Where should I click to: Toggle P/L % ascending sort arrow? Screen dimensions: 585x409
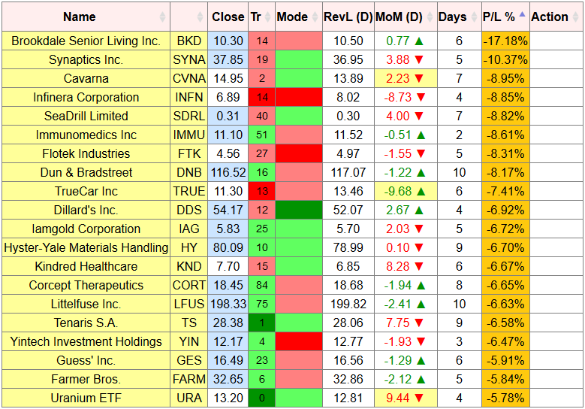pyautogui.click(x=523, y=14)
